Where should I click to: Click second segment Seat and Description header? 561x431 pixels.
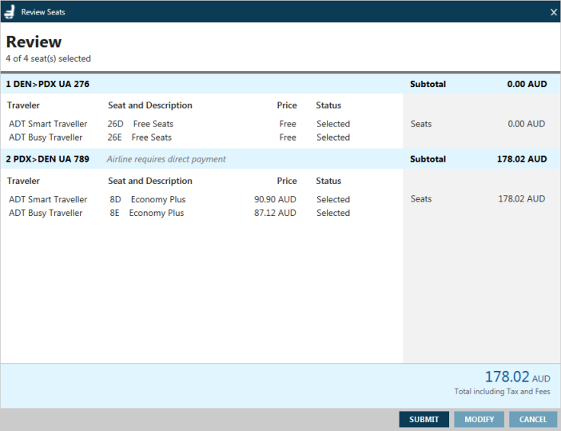pos(150,181)
